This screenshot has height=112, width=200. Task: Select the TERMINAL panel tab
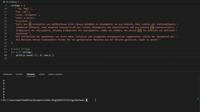point(31,74)
